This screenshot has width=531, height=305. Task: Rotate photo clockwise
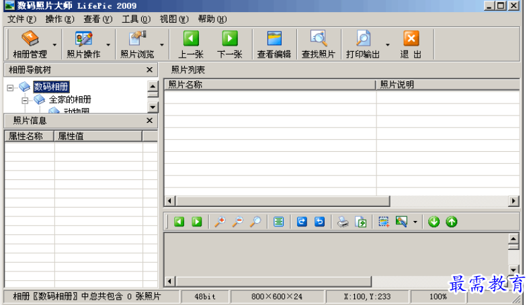click(302, 222)
